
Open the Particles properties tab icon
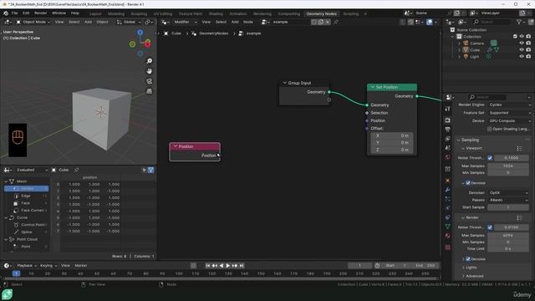point(448,199)
